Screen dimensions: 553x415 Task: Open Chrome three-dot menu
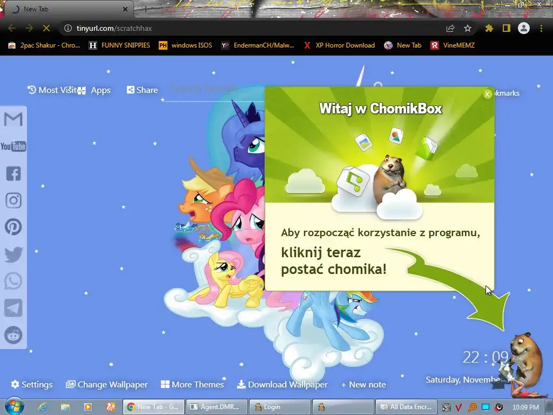click(x=541, y=28)
